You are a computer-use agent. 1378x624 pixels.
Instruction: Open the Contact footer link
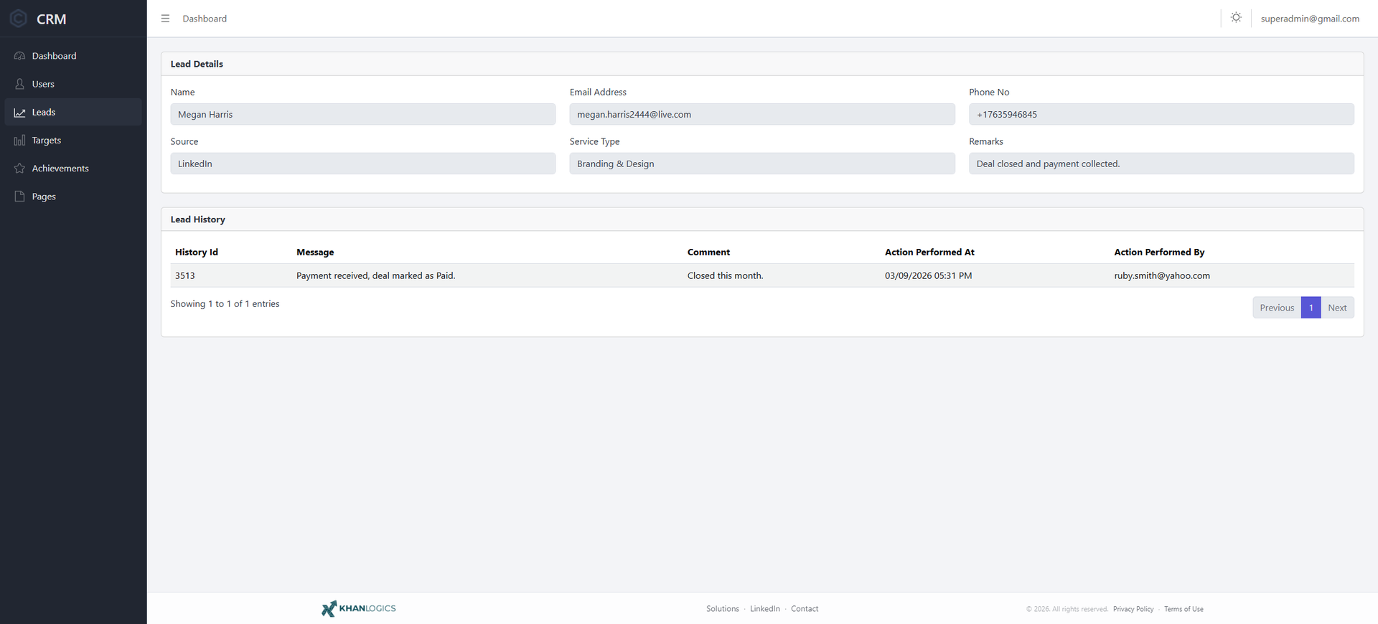(x=805, y=609)
